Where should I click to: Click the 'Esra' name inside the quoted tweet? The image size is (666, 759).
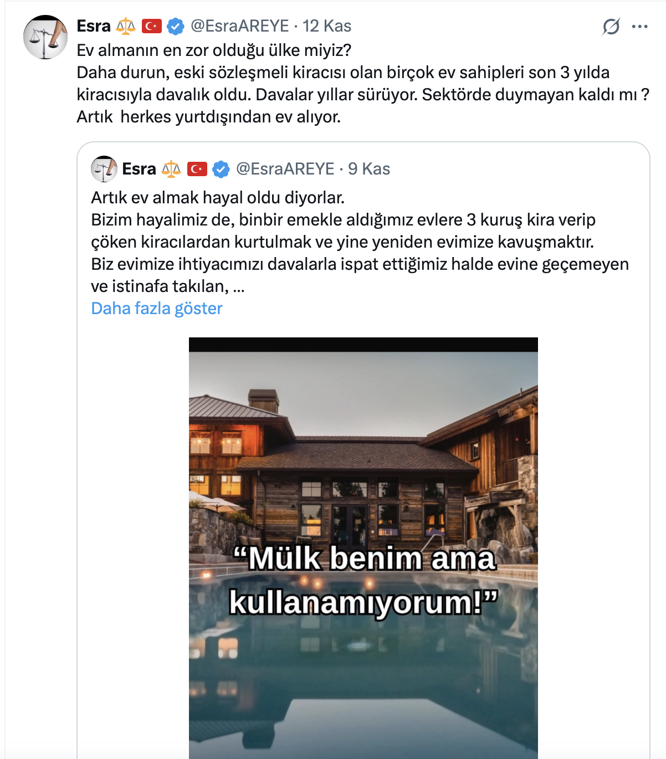[139, 169]
